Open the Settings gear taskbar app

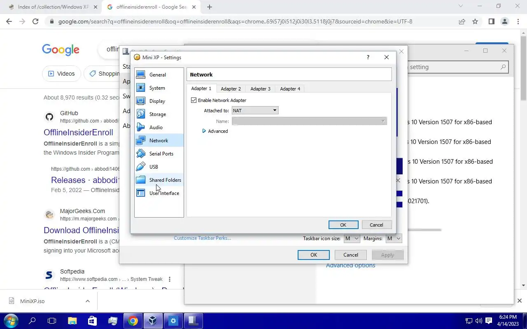tap(173, 321)
